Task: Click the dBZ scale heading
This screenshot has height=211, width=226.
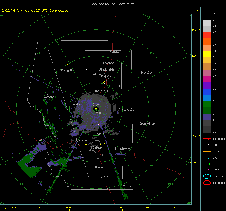Action: coord(213,13)
